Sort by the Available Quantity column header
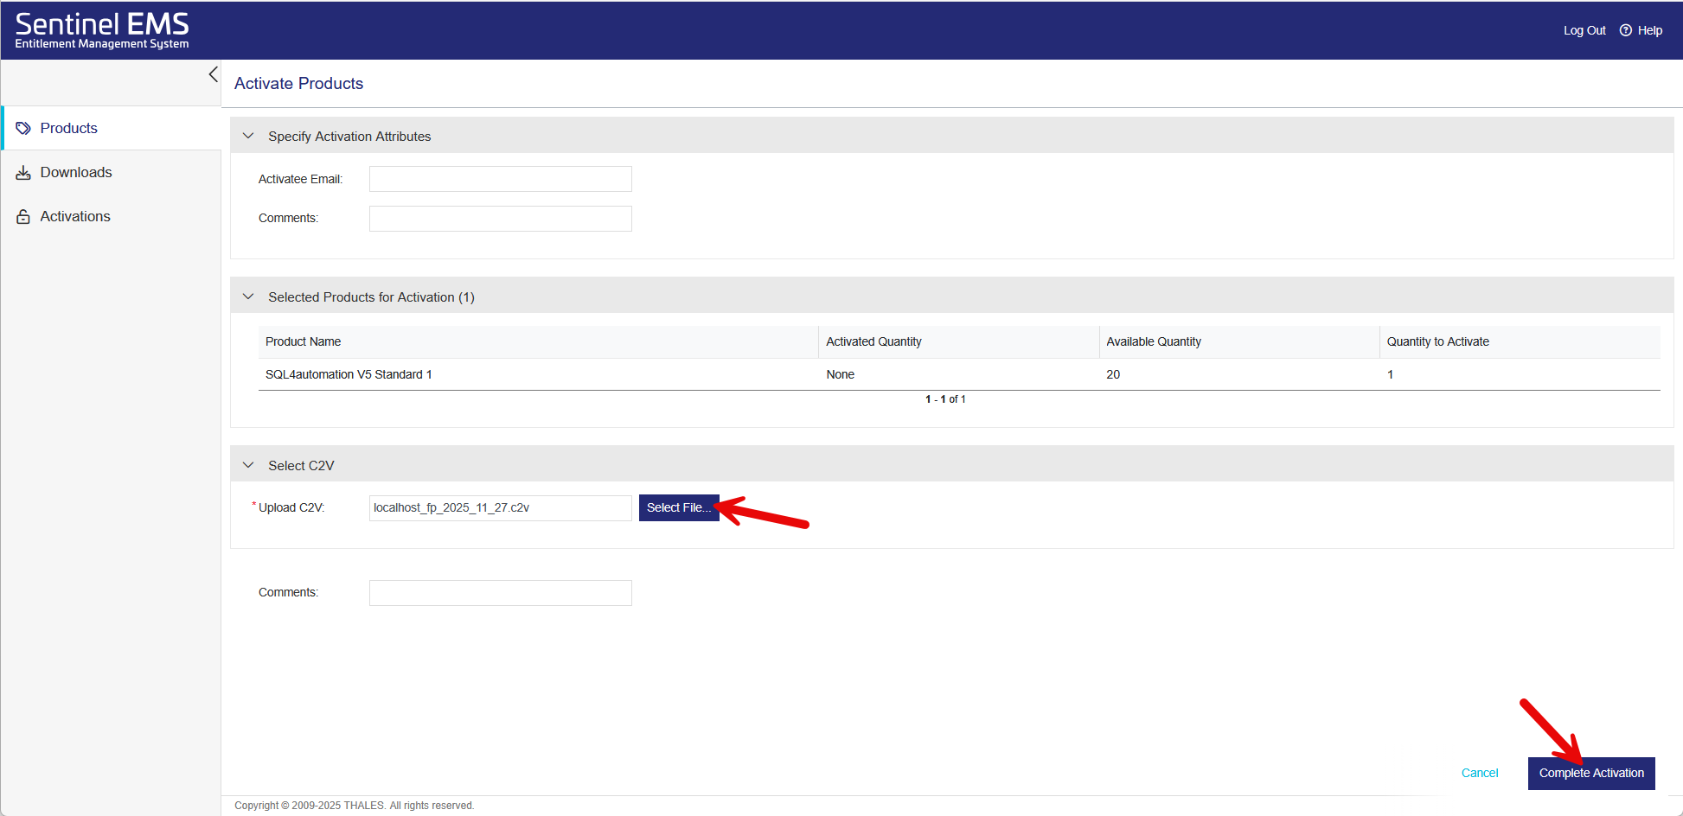 (1239, 341)
